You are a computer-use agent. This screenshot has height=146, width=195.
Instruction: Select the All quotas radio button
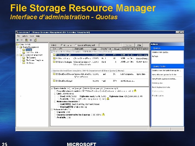(x=62, y=45)
